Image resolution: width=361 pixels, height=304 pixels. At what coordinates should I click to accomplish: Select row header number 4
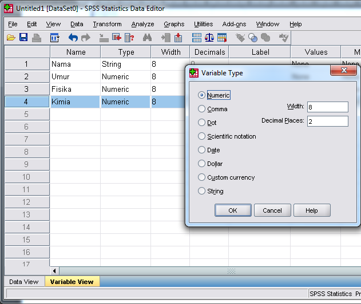pyautogui.click(x=27, y=102)
